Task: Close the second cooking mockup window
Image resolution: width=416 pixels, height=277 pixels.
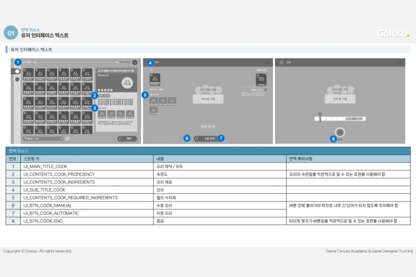Action: pyautogui.click(x=266, y=62)
